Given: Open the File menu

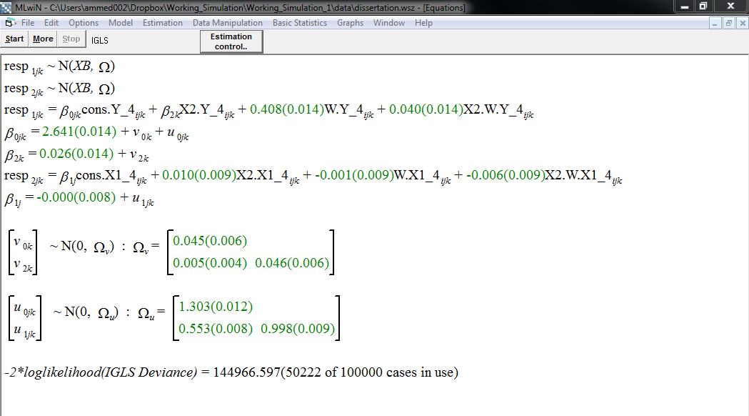Looking at the screenshot, I should pos(28,23).
